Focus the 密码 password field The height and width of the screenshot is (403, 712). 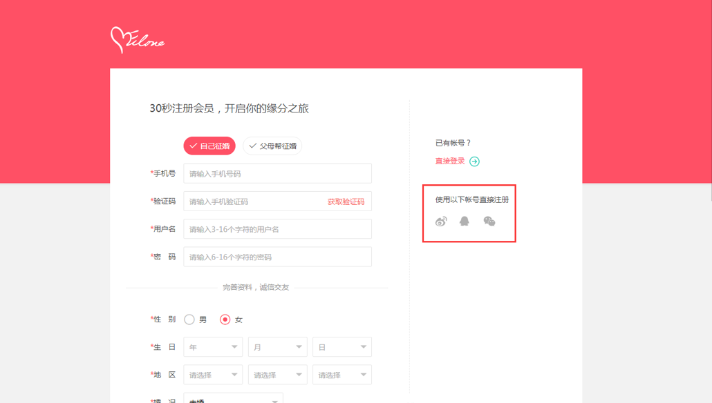click(277, 257)
